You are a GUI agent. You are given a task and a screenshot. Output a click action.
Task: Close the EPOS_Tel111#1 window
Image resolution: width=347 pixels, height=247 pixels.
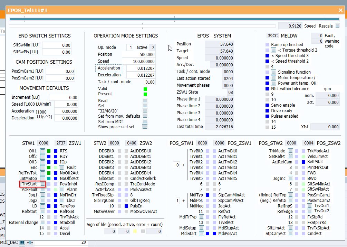click(340, 10)
